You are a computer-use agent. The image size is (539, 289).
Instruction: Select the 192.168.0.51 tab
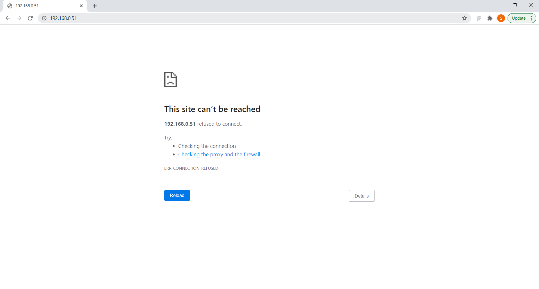pos(42,6)
